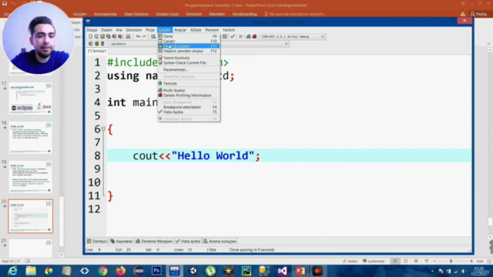Click the Close file toolbar icon
The image size is (493, 277).
pos(115,36)
